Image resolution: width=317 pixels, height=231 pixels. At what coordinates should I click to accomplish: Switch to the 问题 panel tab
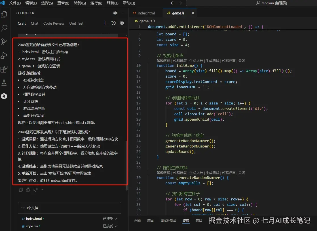(138, 221)
